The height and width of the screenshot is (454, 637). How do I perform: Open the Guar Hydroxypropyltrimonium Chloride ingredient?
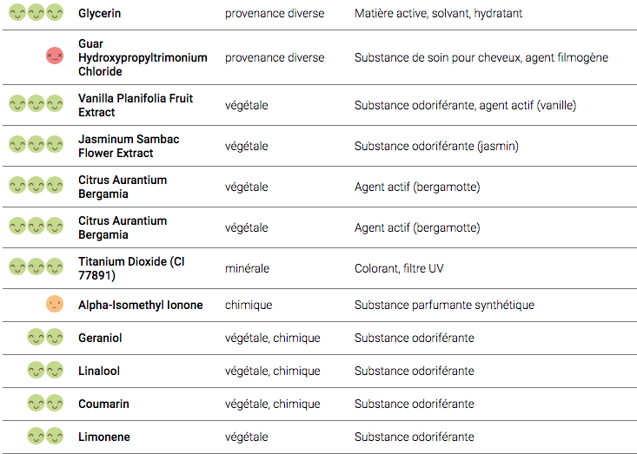[143, 57]
